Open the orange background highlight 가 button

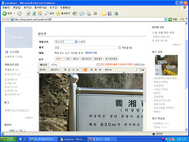(85, 70)
